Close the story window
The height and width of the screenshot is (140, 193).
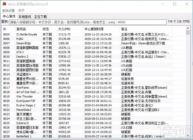187,4
